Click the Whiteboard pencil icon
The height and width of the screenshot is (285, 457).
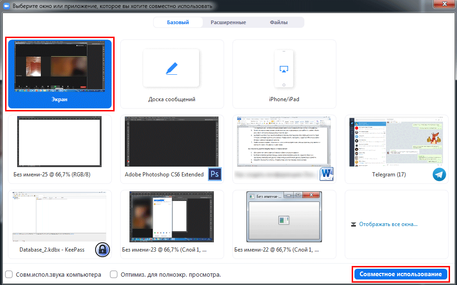coord(171,68)
